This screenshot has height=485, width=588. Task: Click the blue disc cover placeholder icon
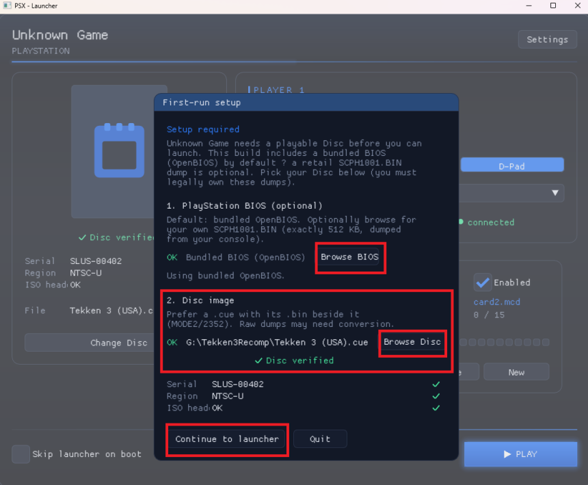(x=119, y=150)
